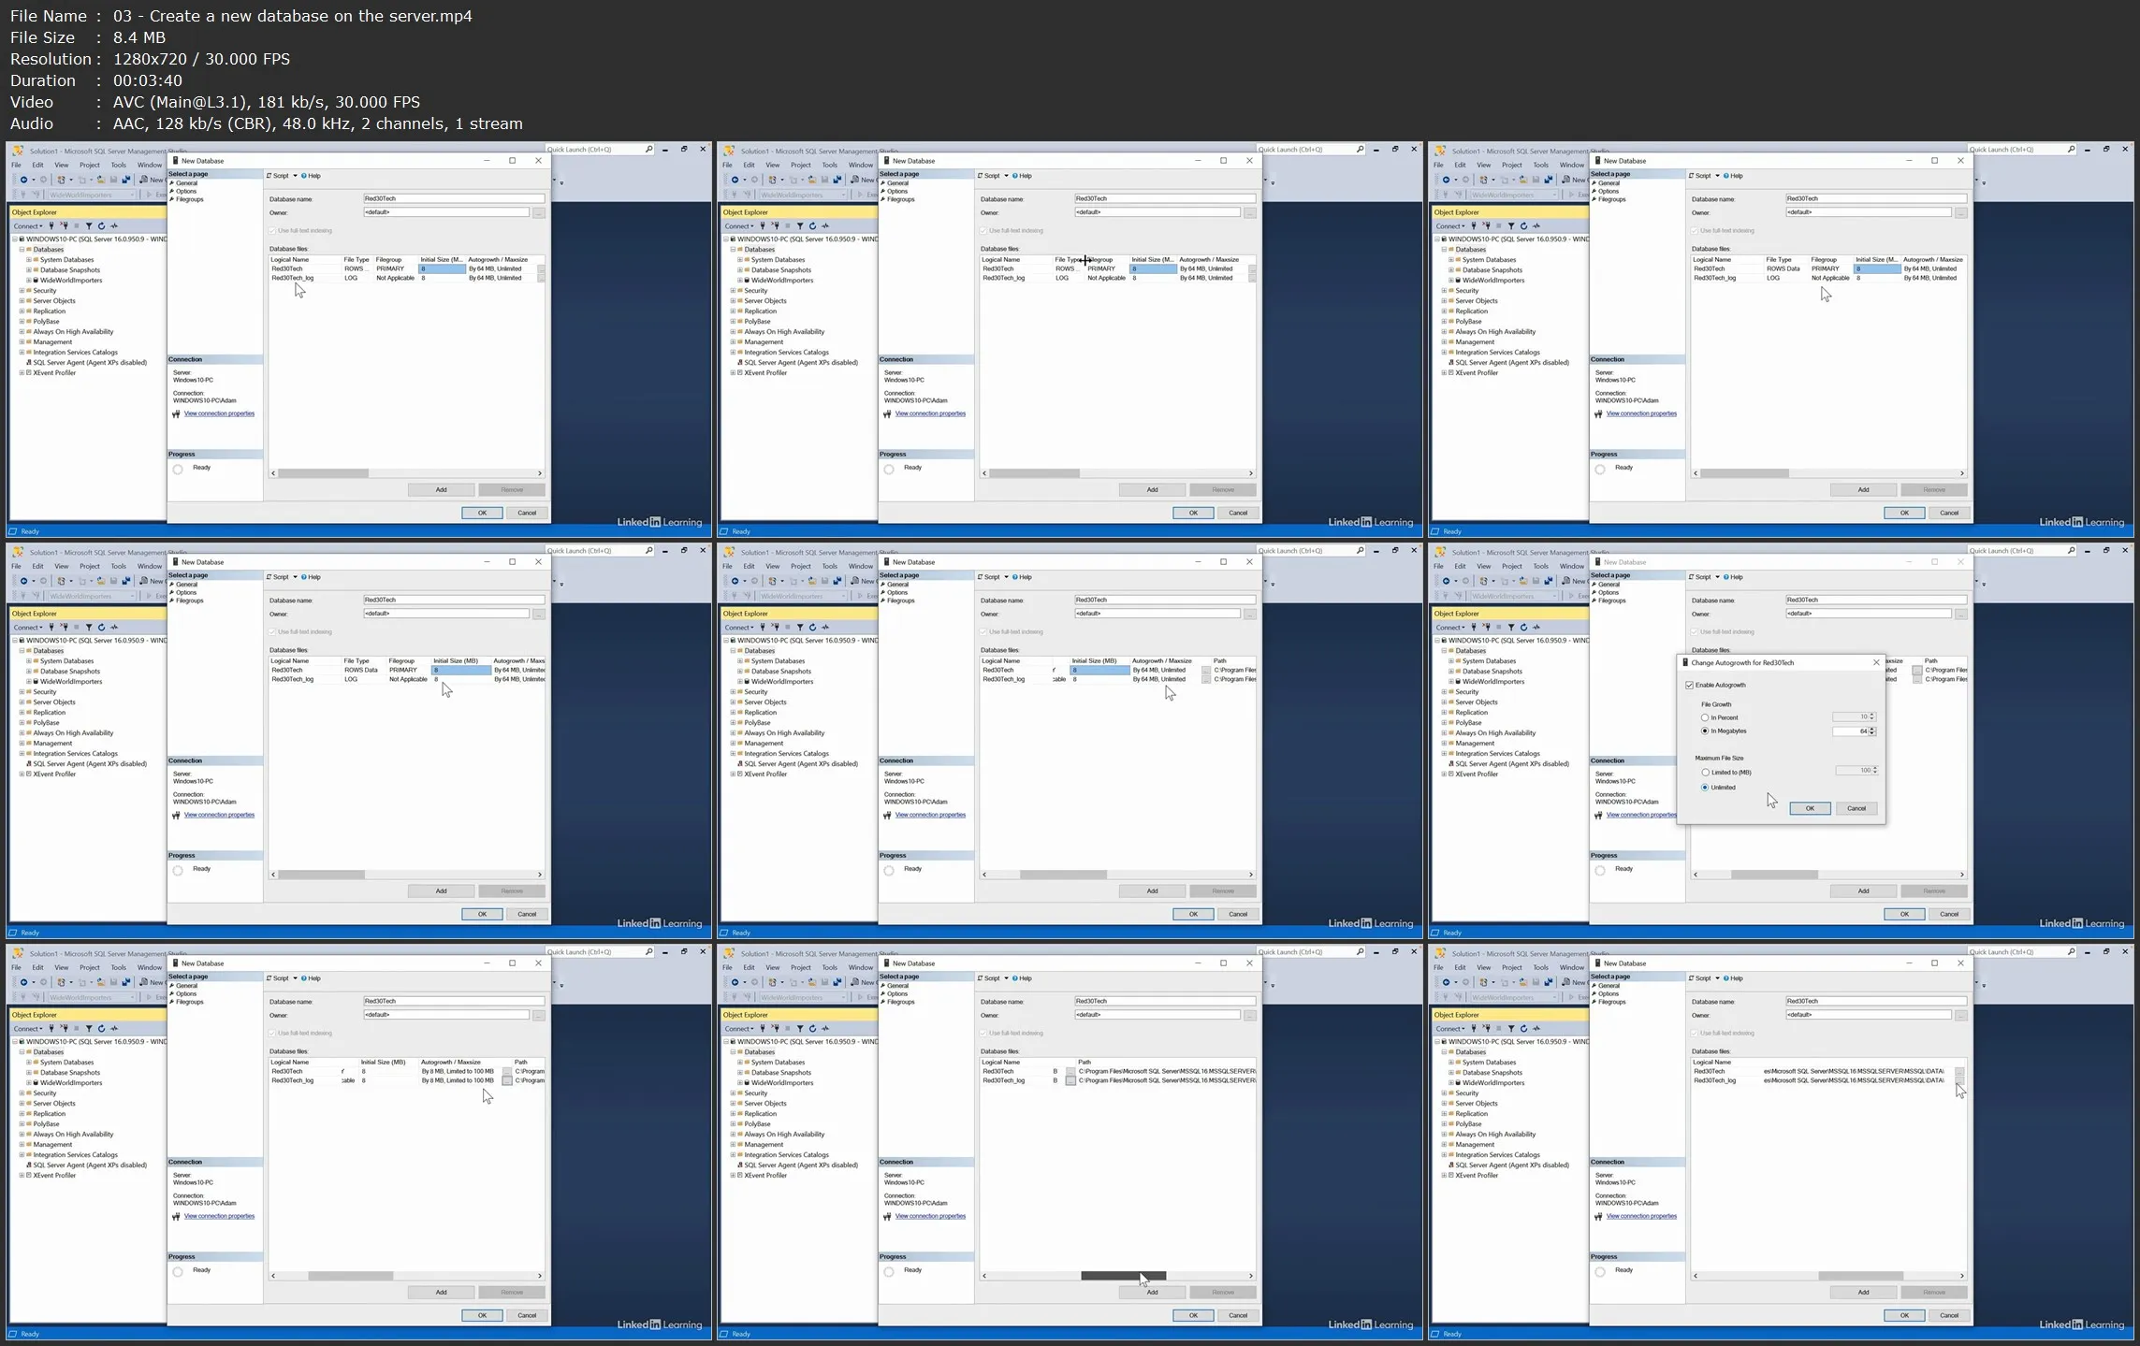The width and height of the screenshot is (2140, 1346).
Task: Click Object Explorer refresh icon in top-left frame
Action: (101, 225)
